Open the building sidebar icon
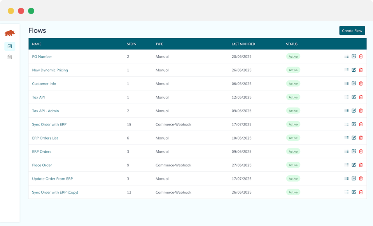The height and width of the screenshot is (226, 373). pos(10,57)
